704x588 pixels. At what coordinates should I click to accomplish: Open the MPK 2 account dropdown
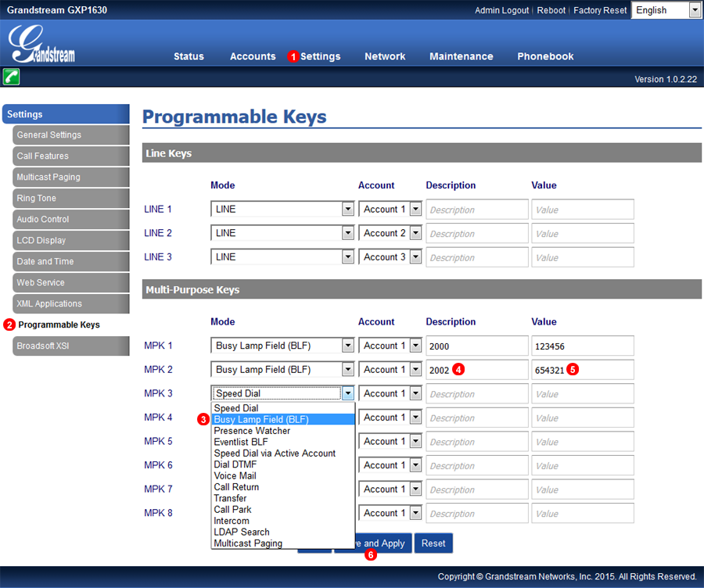[x=390, y=369]
